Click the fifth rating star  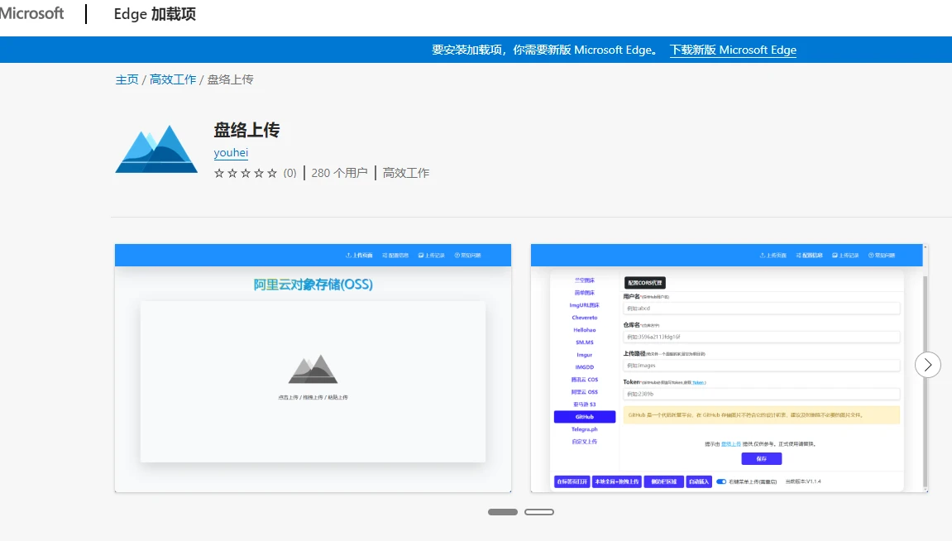[x=272, y=173]
